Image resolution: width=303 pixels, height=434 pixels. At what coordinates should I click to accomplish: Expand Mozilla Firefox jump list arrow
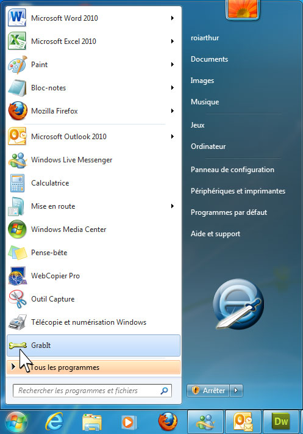pyautogui.click(x=173, y=111)
